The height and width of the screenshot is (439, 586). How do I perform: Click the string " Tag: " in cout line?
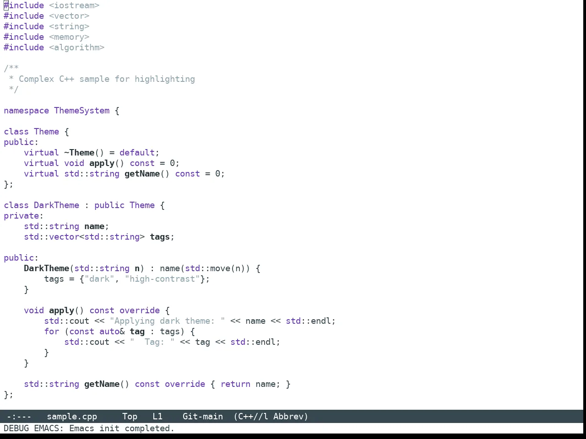coord(152,342)
